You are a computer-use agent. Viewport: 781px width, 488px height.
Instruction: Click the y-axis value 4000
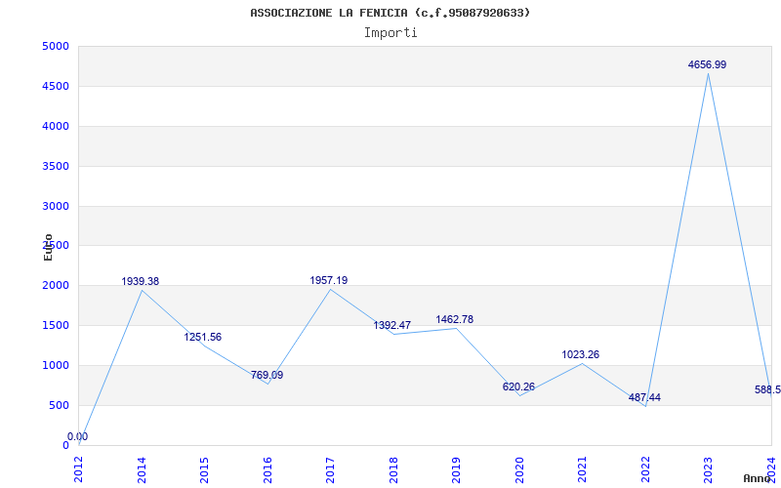pos(56,127)
